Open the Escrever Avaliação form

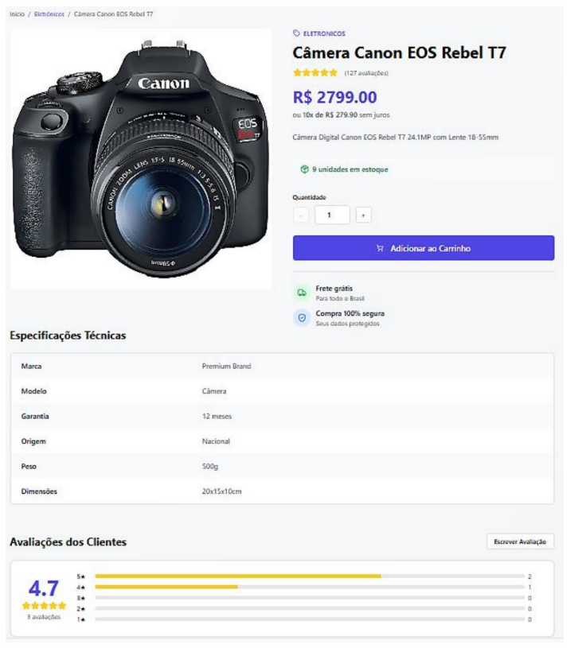520,541
